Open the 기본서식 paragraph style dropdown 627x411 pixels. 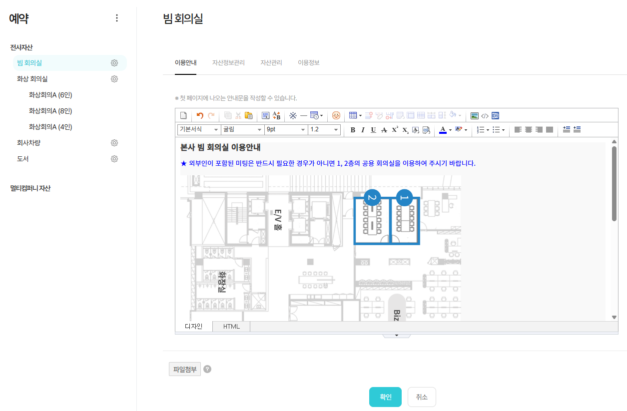(199, 129)
